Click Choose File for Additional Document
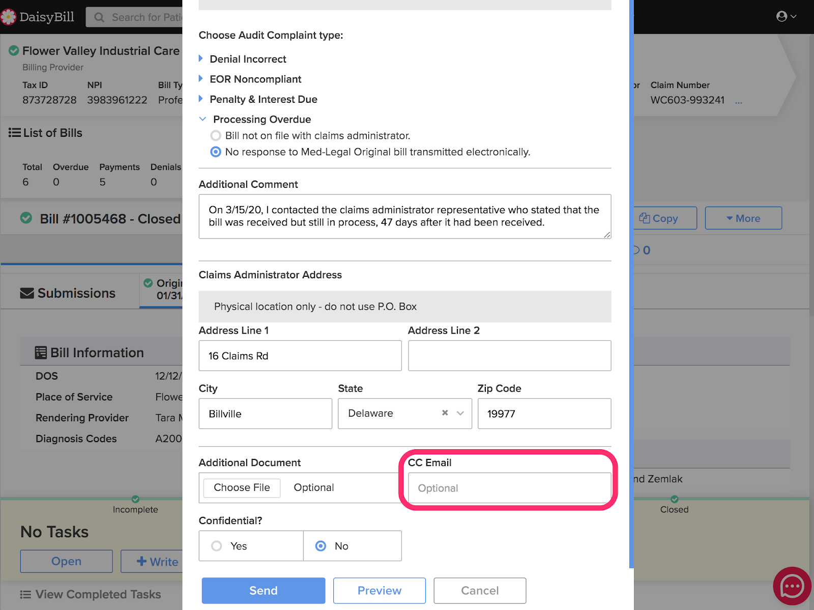Viewport: 814px width, 610px height. pos(242,487)
